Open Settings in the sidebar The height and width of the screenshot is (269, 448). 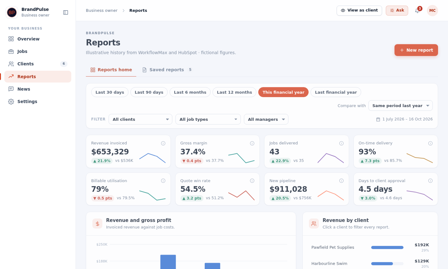click(x=38, y=101)
